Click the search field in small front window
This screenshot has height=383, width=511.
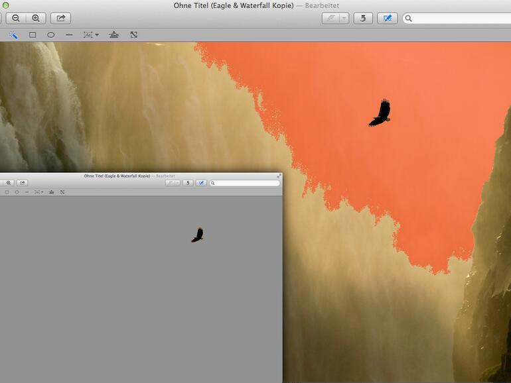pos(244,183)
